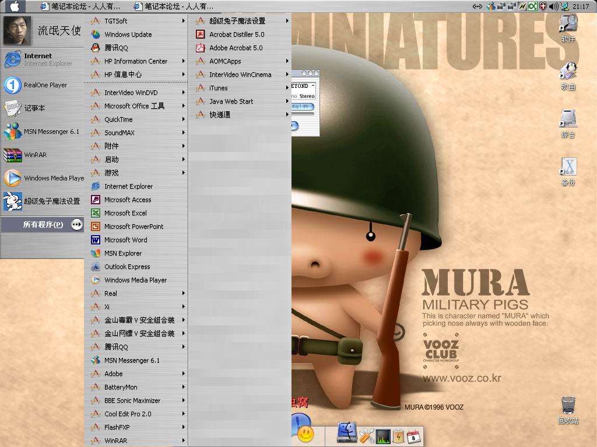The image size is (597, 447).
Task: Open the AOMCApps submenu entry
Action: (x=240, y=61)
